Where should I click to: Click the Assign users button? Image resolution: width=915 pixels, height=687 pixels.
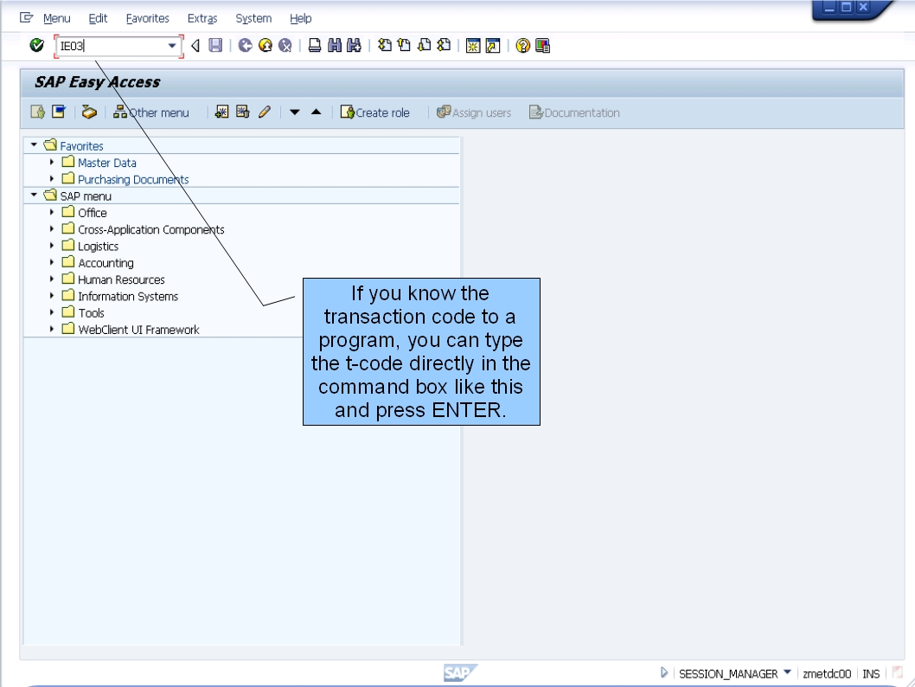pyautogui.click(x=474, y=112)
